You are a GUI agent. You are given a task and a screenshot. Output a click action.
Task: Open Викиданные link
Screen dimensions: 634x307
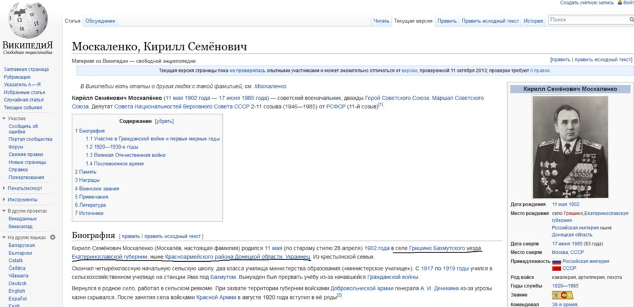point(23,218)
